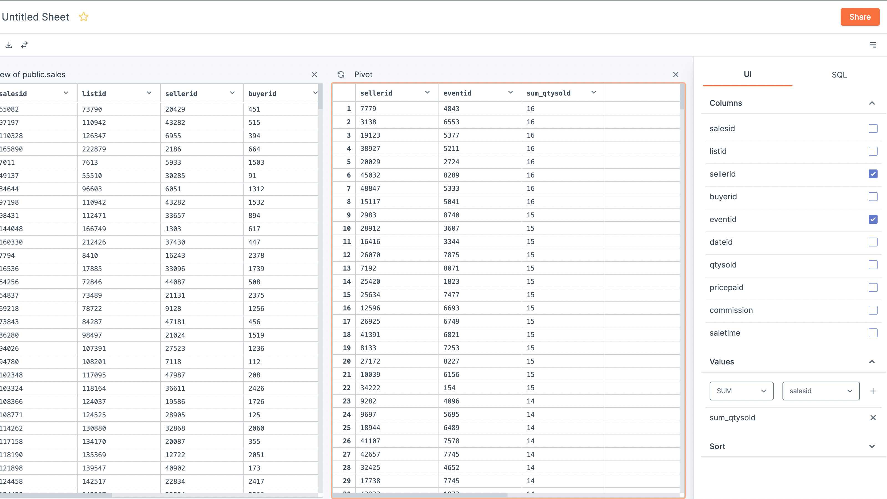This screenshot has width=887, height=499.
Task: Uncheck the sellerid column checkbox
Action: coord(873,174)
